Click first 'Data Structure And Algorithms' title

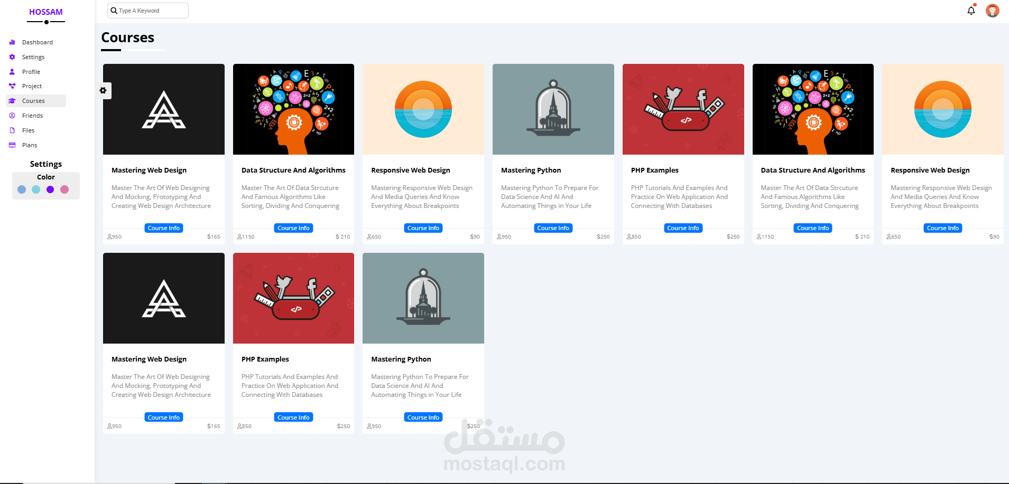(293, 170)
